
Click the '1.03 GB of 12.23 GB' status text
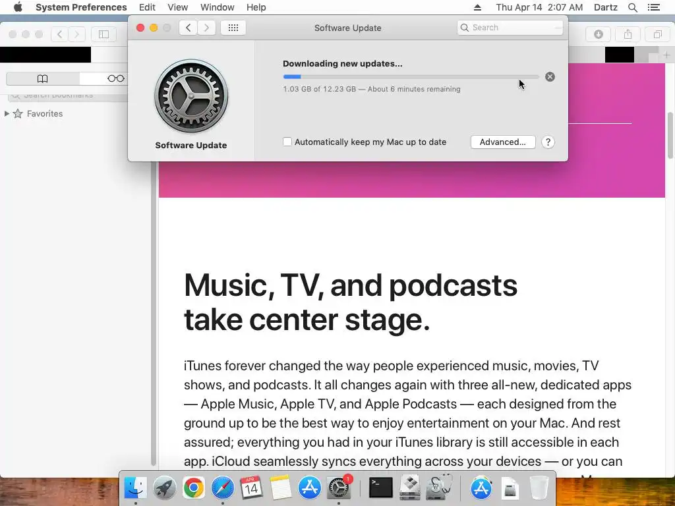pos(320,89)
